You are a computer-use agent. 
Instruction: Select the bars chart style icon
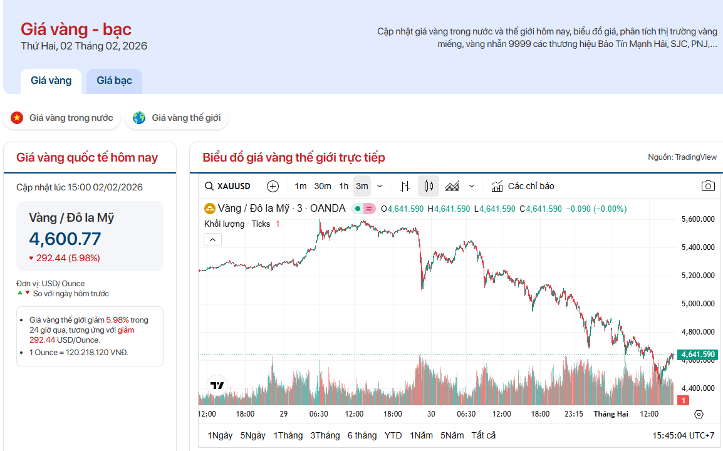405,186
